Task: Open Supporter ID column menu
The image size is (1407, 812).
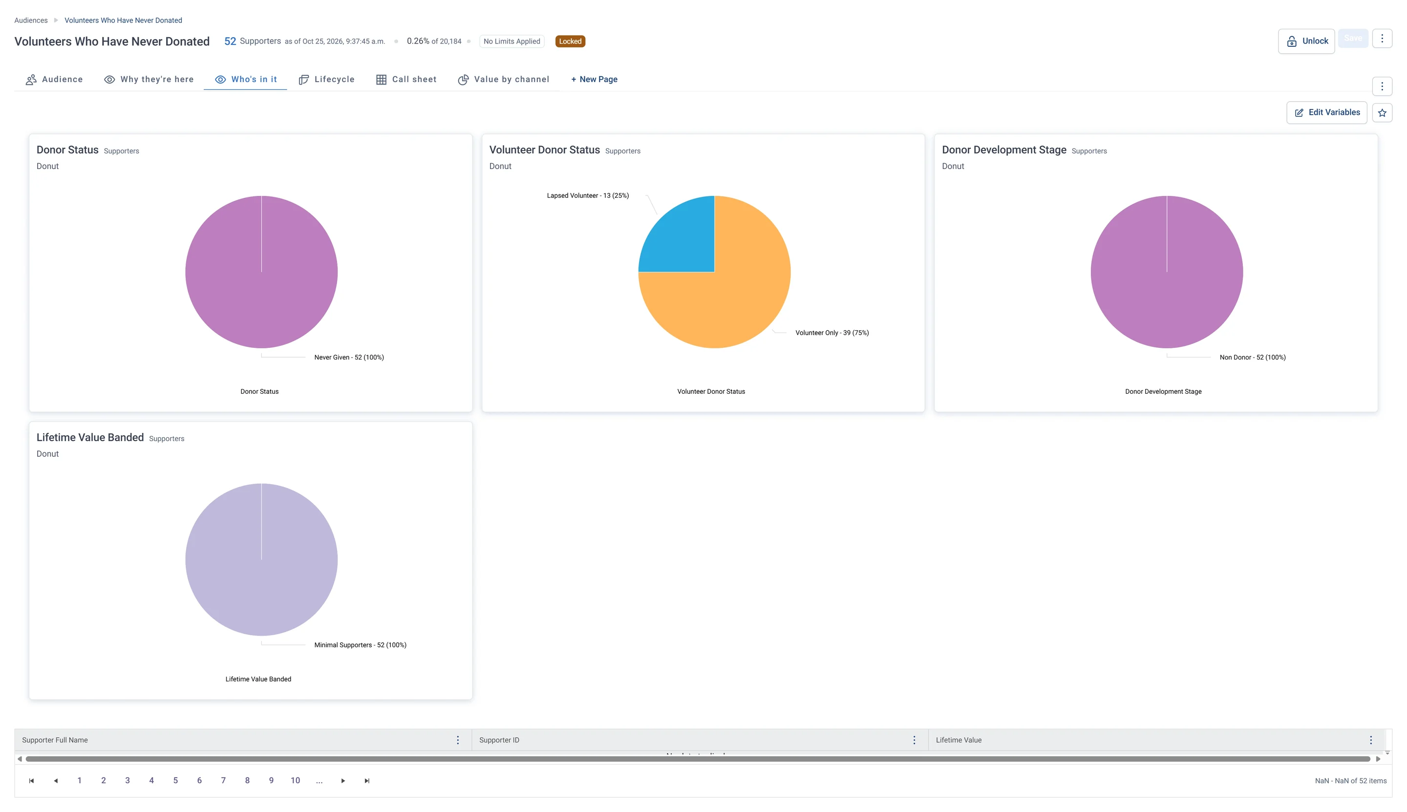Action: [914, 740]
